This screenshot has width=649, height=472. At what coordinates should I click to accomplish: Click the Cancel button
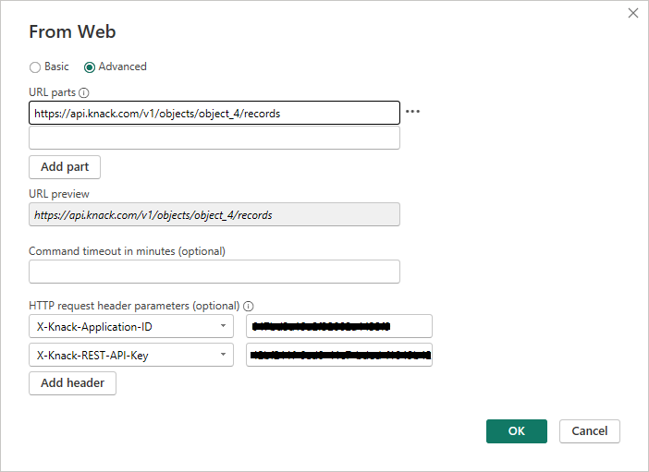[590, 431]
